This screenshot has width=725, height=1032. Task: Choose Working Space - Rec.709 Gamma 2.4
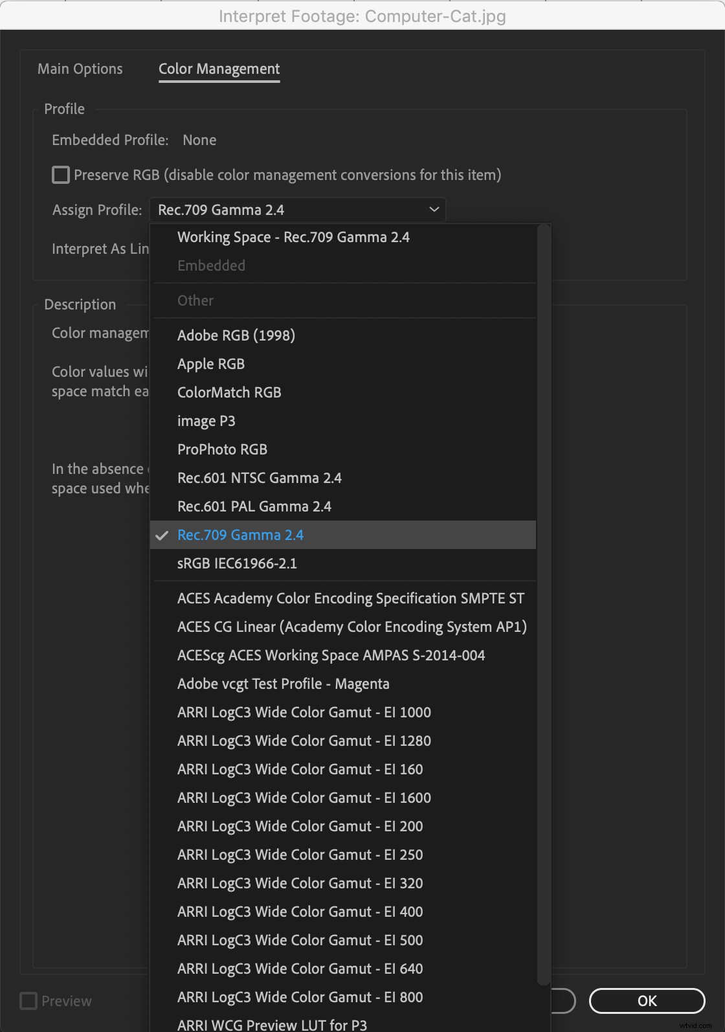click(x=343, y=237)
